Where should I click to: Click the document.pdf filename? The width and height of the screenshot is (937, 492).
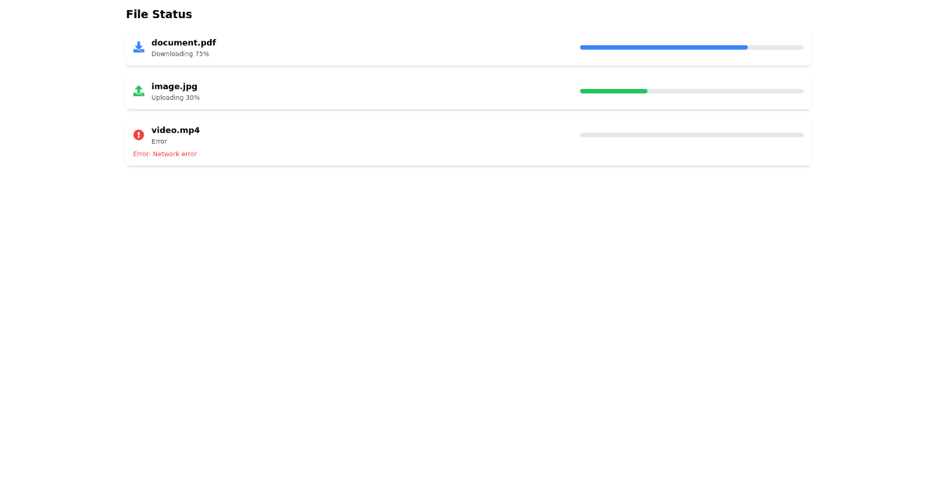coord(183,42)
